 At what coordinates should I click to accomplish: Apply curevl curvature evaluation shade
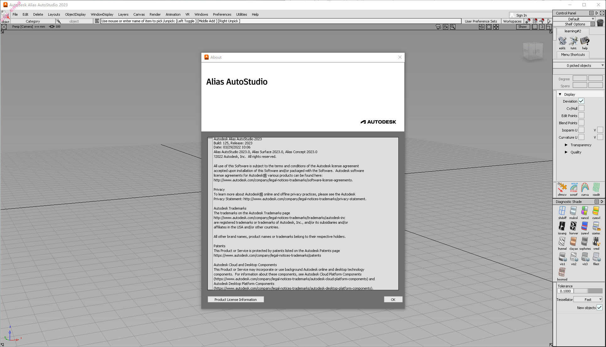click(596, 212)
